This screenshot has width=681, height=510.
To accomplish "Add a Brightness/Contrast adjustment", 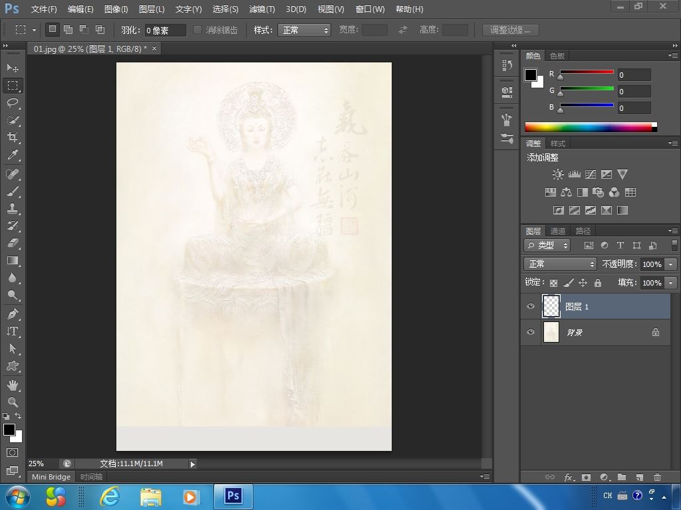I will pyautogui.click(x=558, y=175).
